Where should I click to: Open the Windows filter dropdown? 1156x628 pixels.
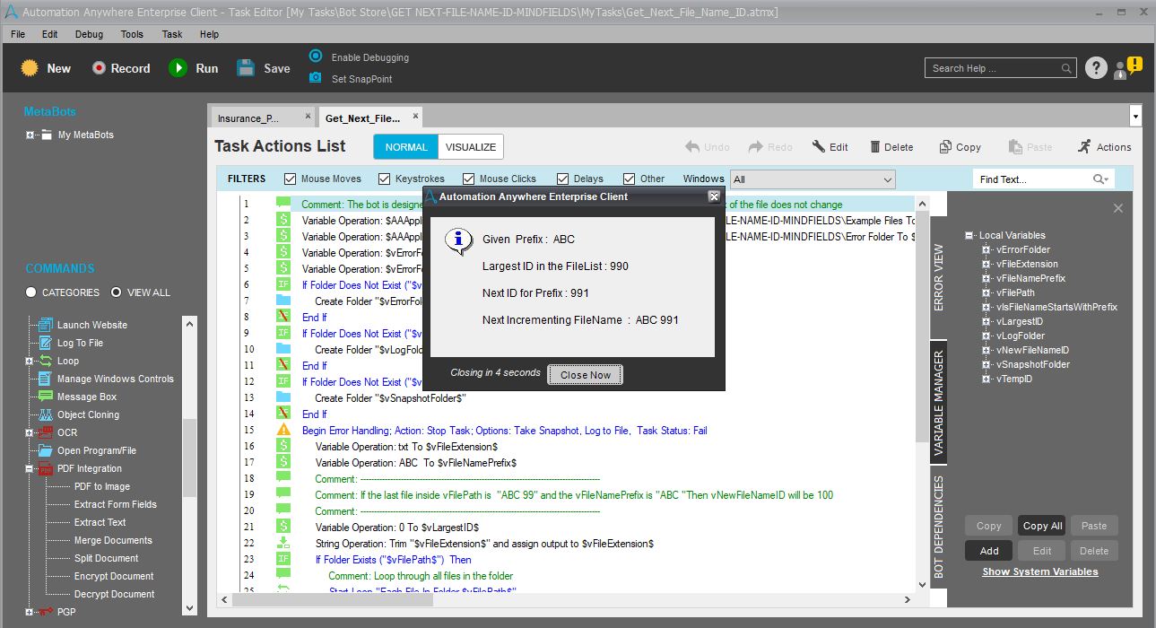point(884,179)
